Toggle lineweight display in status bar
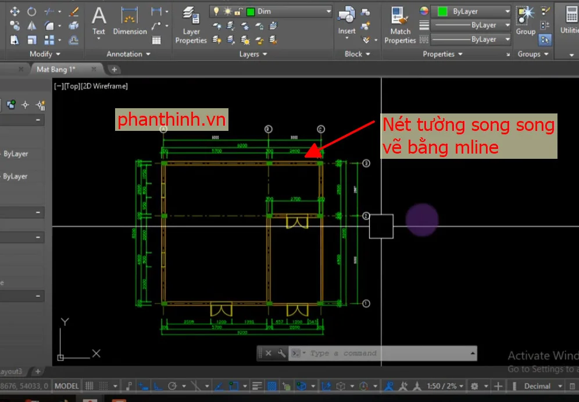This screenshot has height=402, width=579. point(257,386)
